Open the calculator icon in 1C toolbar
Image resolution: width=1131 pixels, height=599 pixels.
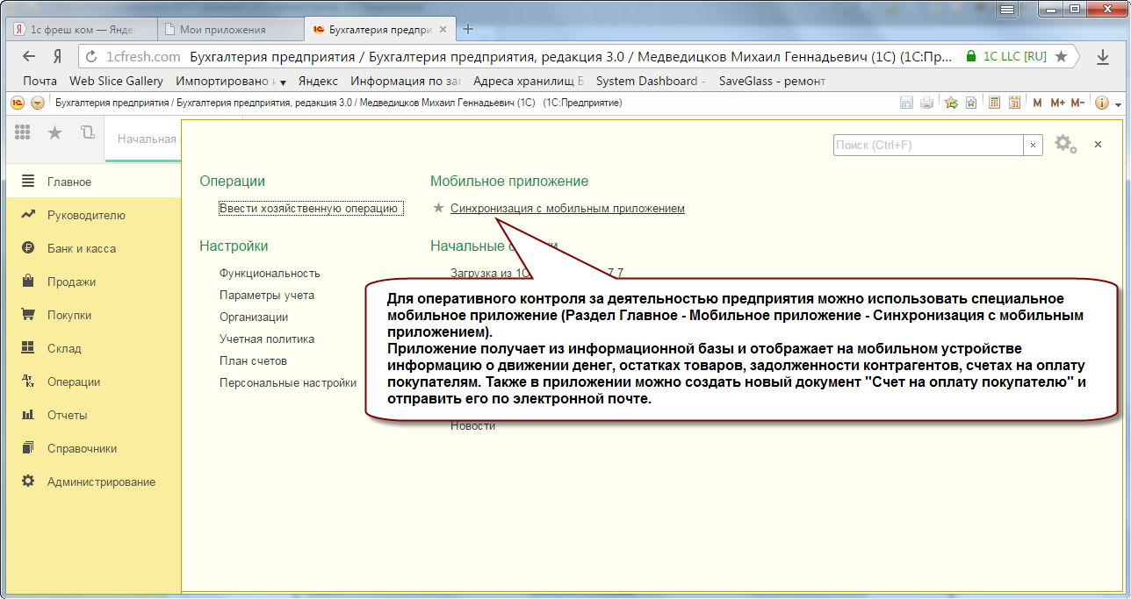(995, 103)
